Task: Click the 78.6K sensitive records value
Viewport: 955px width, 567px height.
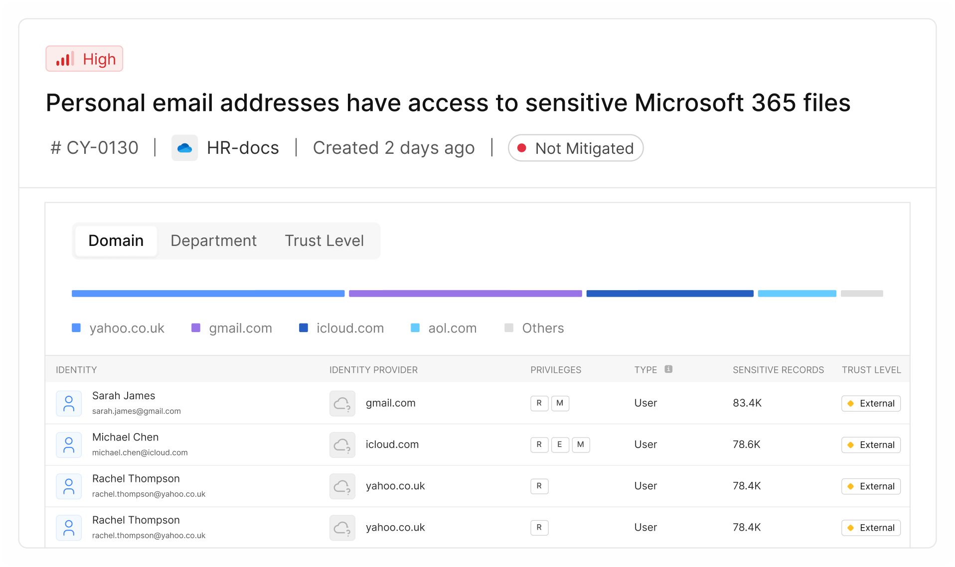Action: [747, 445]
